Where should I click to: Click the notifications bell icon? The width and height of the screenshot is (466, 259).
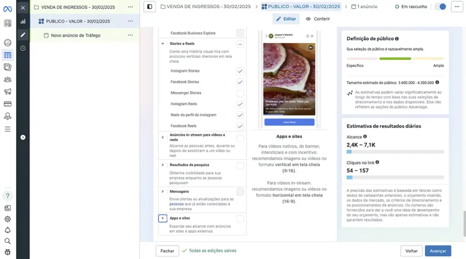point(7,230)
